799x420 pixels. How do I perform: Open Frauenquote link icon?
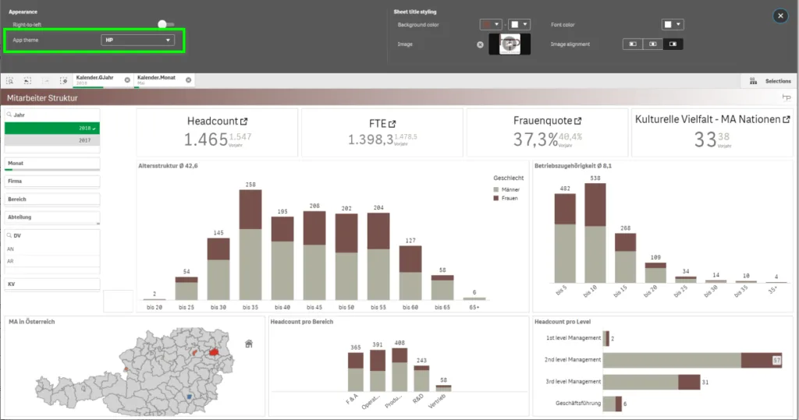click(578, 121)
